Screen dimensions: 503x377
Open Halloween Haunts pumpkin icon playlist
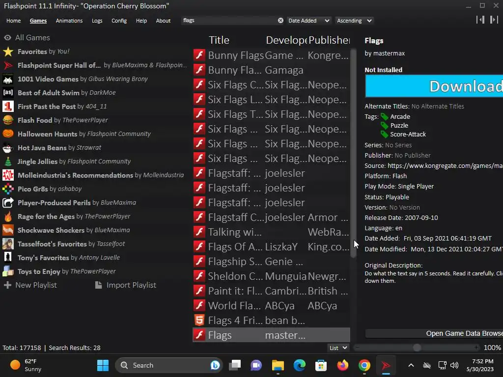tap(8, 134)
